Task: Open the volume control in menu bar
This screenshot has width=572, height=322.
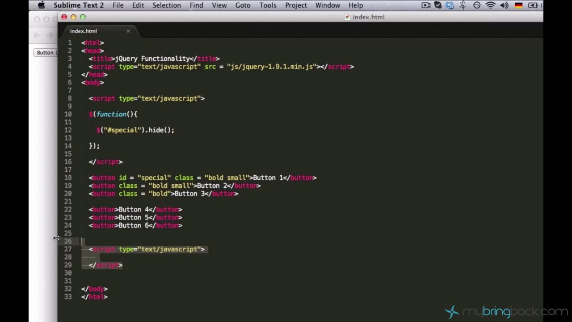Action: point(505,5)
